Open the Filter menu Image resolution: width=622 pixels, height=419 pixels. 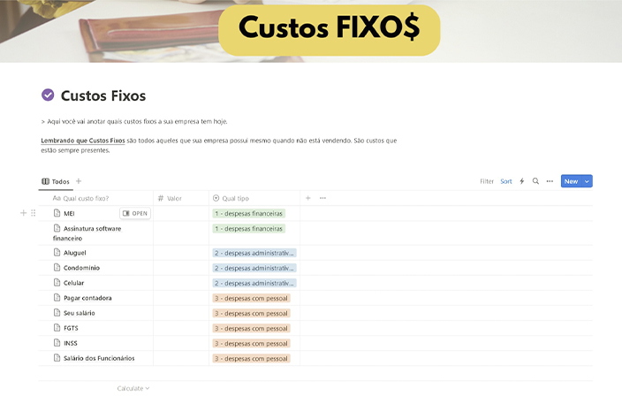click(x=487, y=181)
